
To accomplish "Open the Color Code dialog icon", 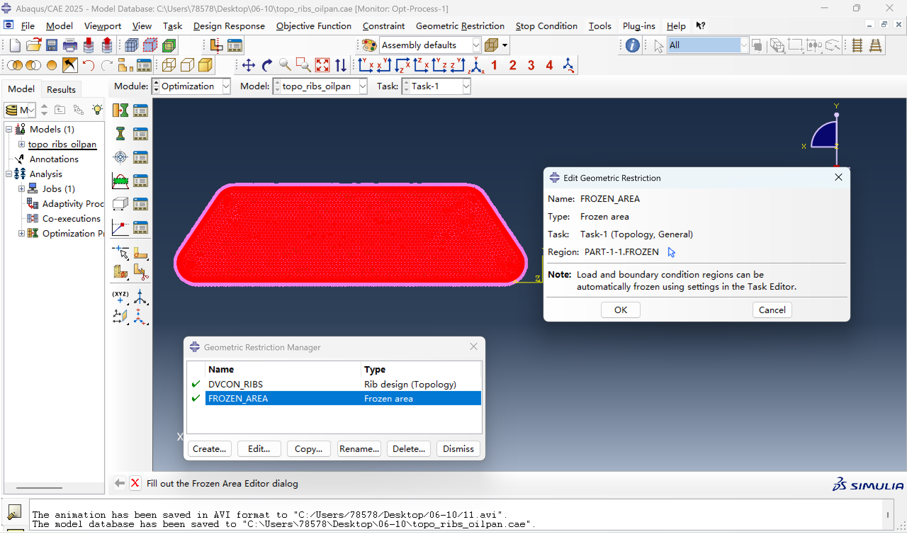I will (x=369, y=45).
